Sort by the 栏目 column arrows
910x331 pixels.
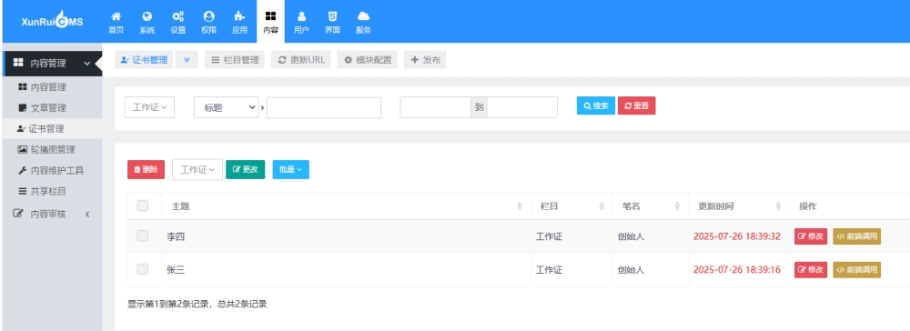coord(602,206)
